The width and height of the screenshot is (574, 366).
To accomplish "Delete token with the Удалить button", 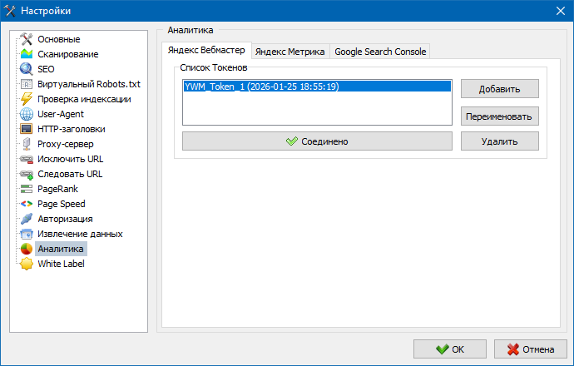I will pyautogui.click(x=499, y=141).
